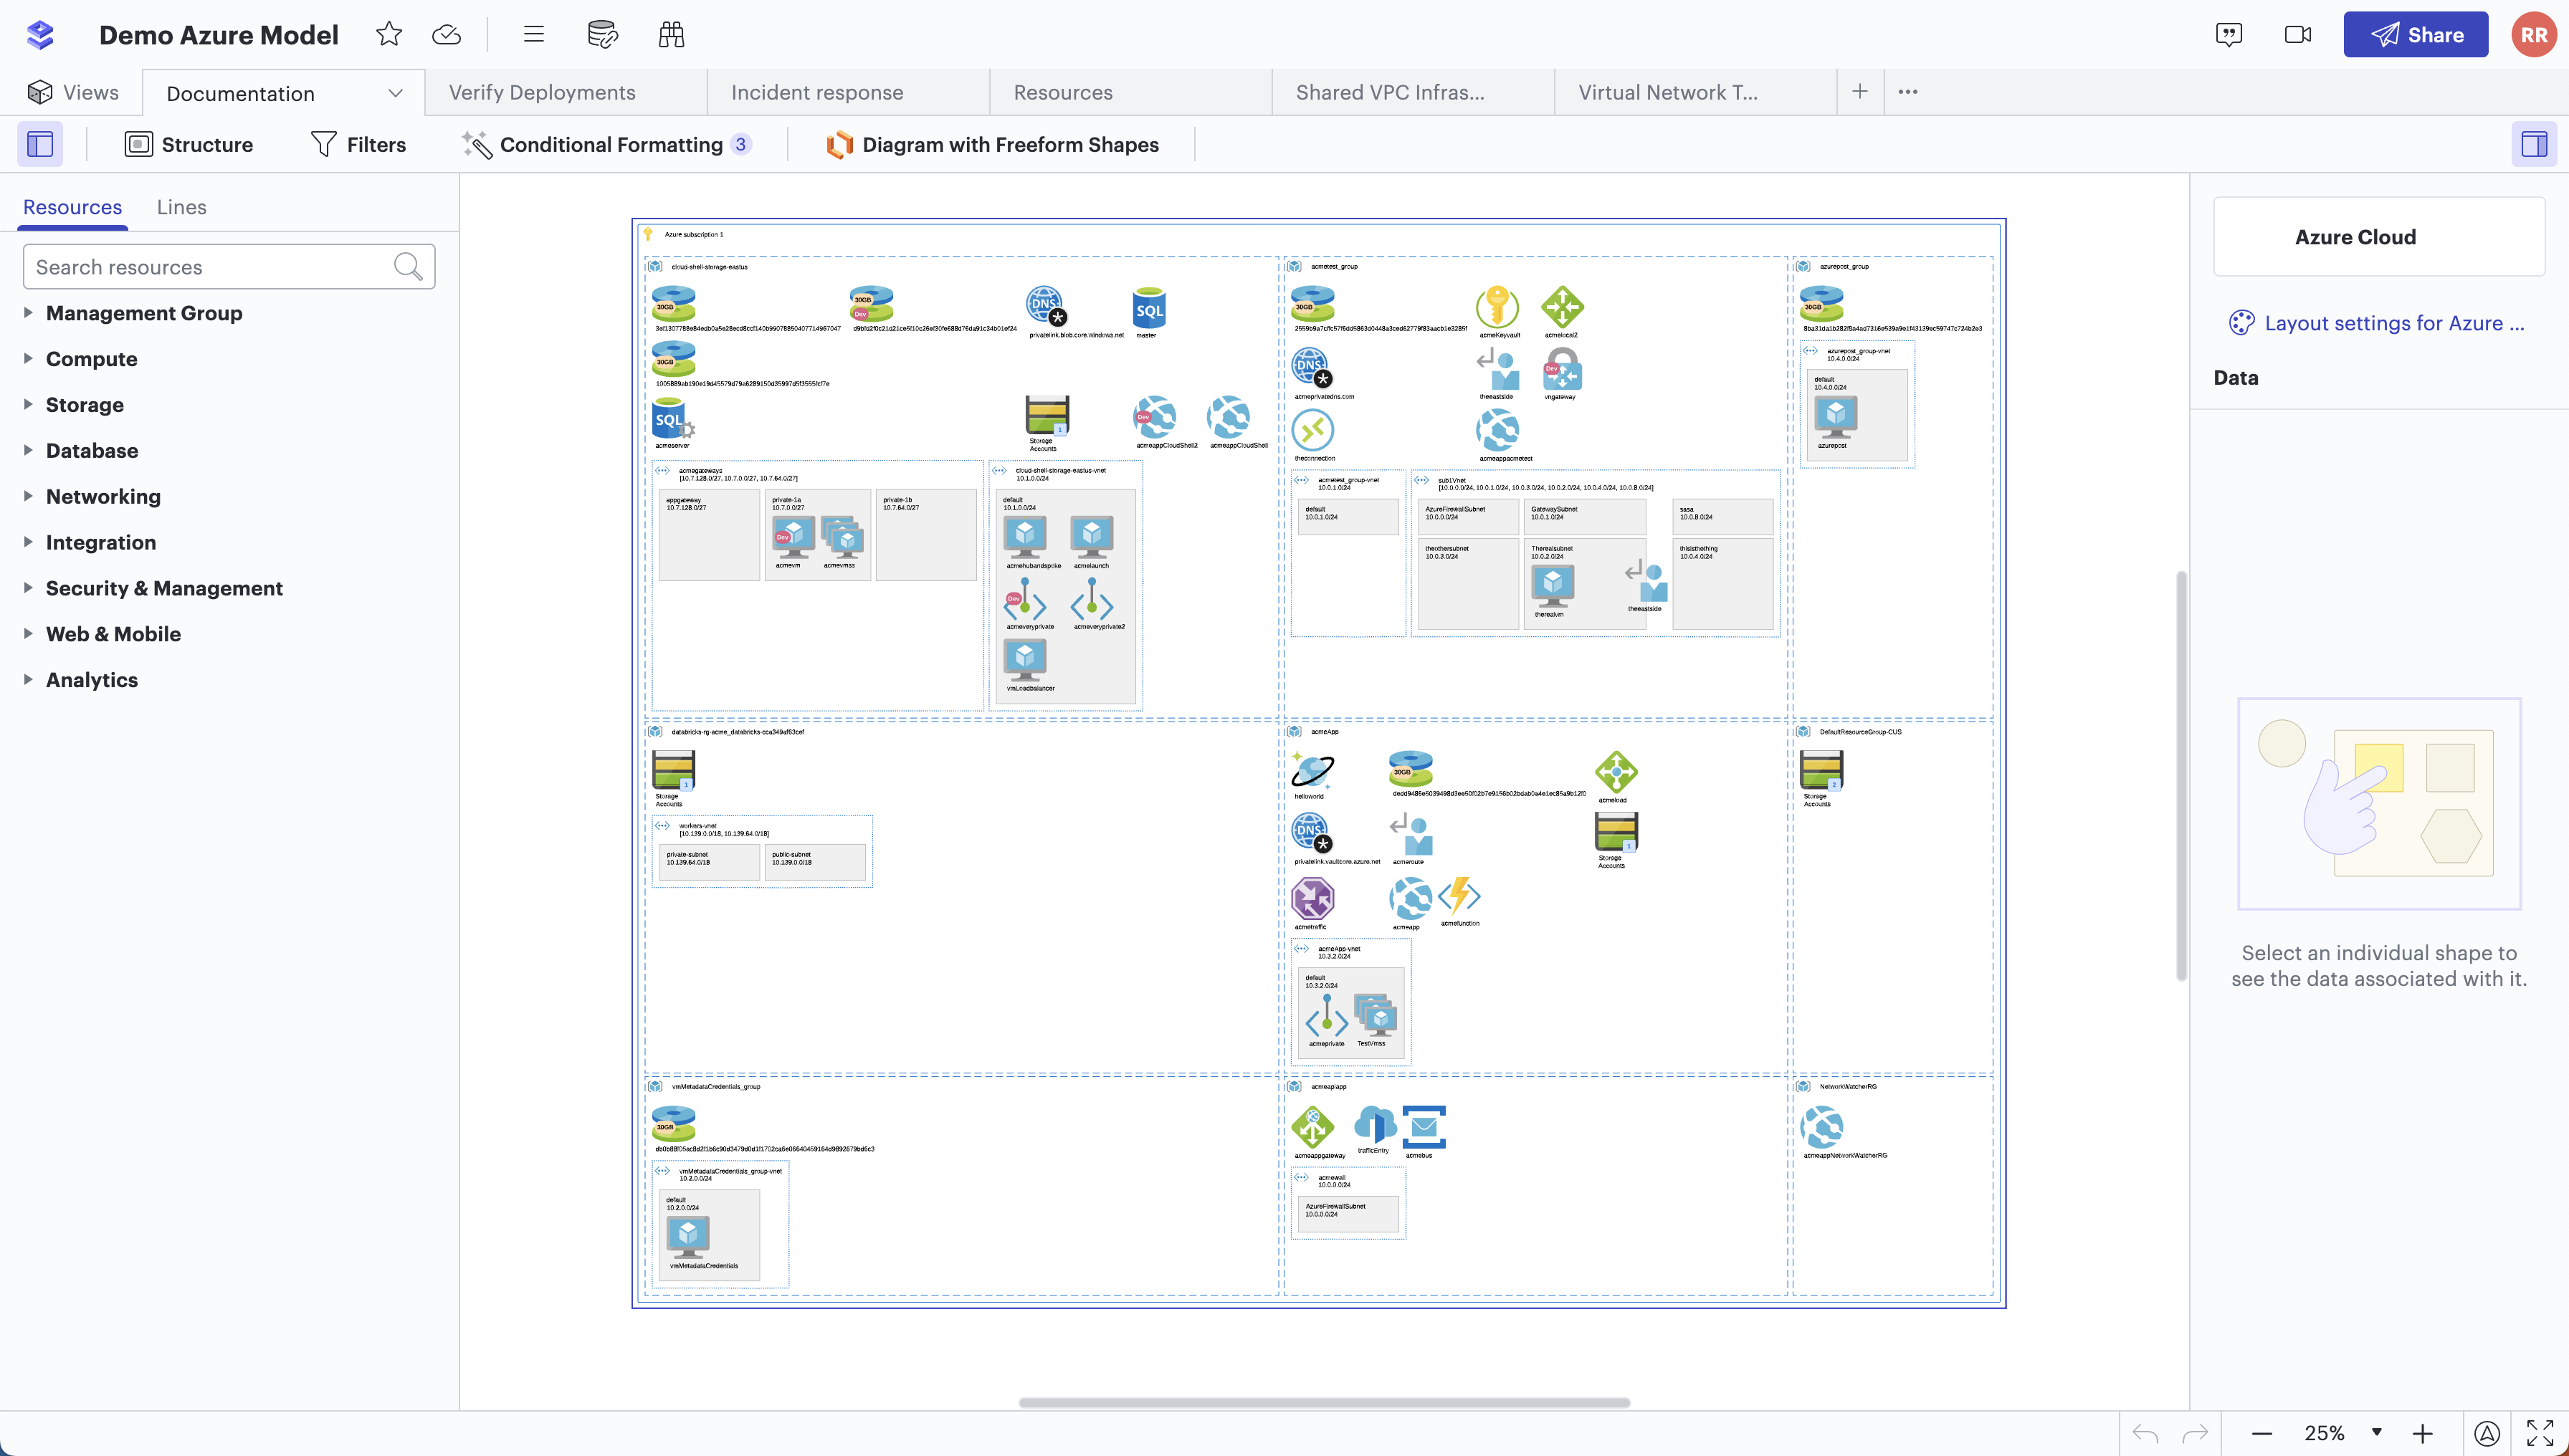Click in the Search resources field

click(229, 267)
